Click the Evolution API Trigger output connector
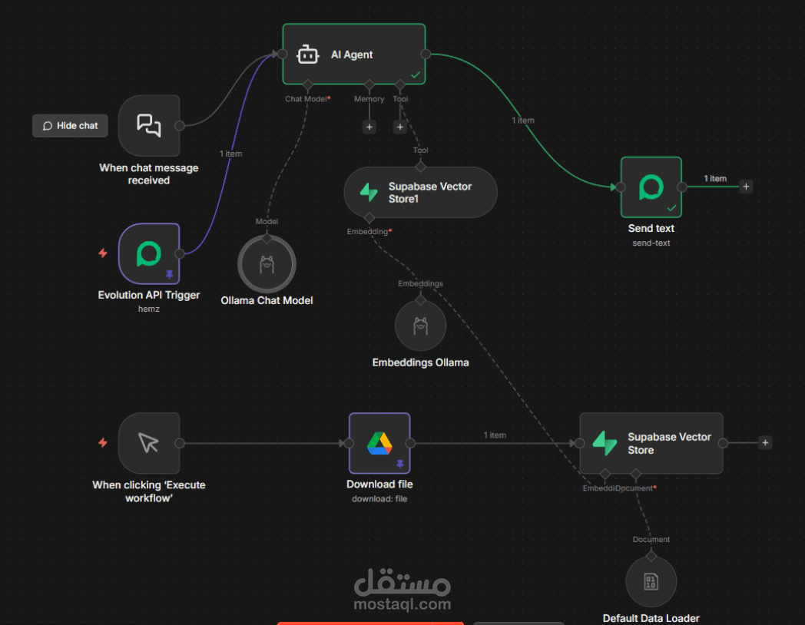The image size is (805, 625). [x=180, y=253]
